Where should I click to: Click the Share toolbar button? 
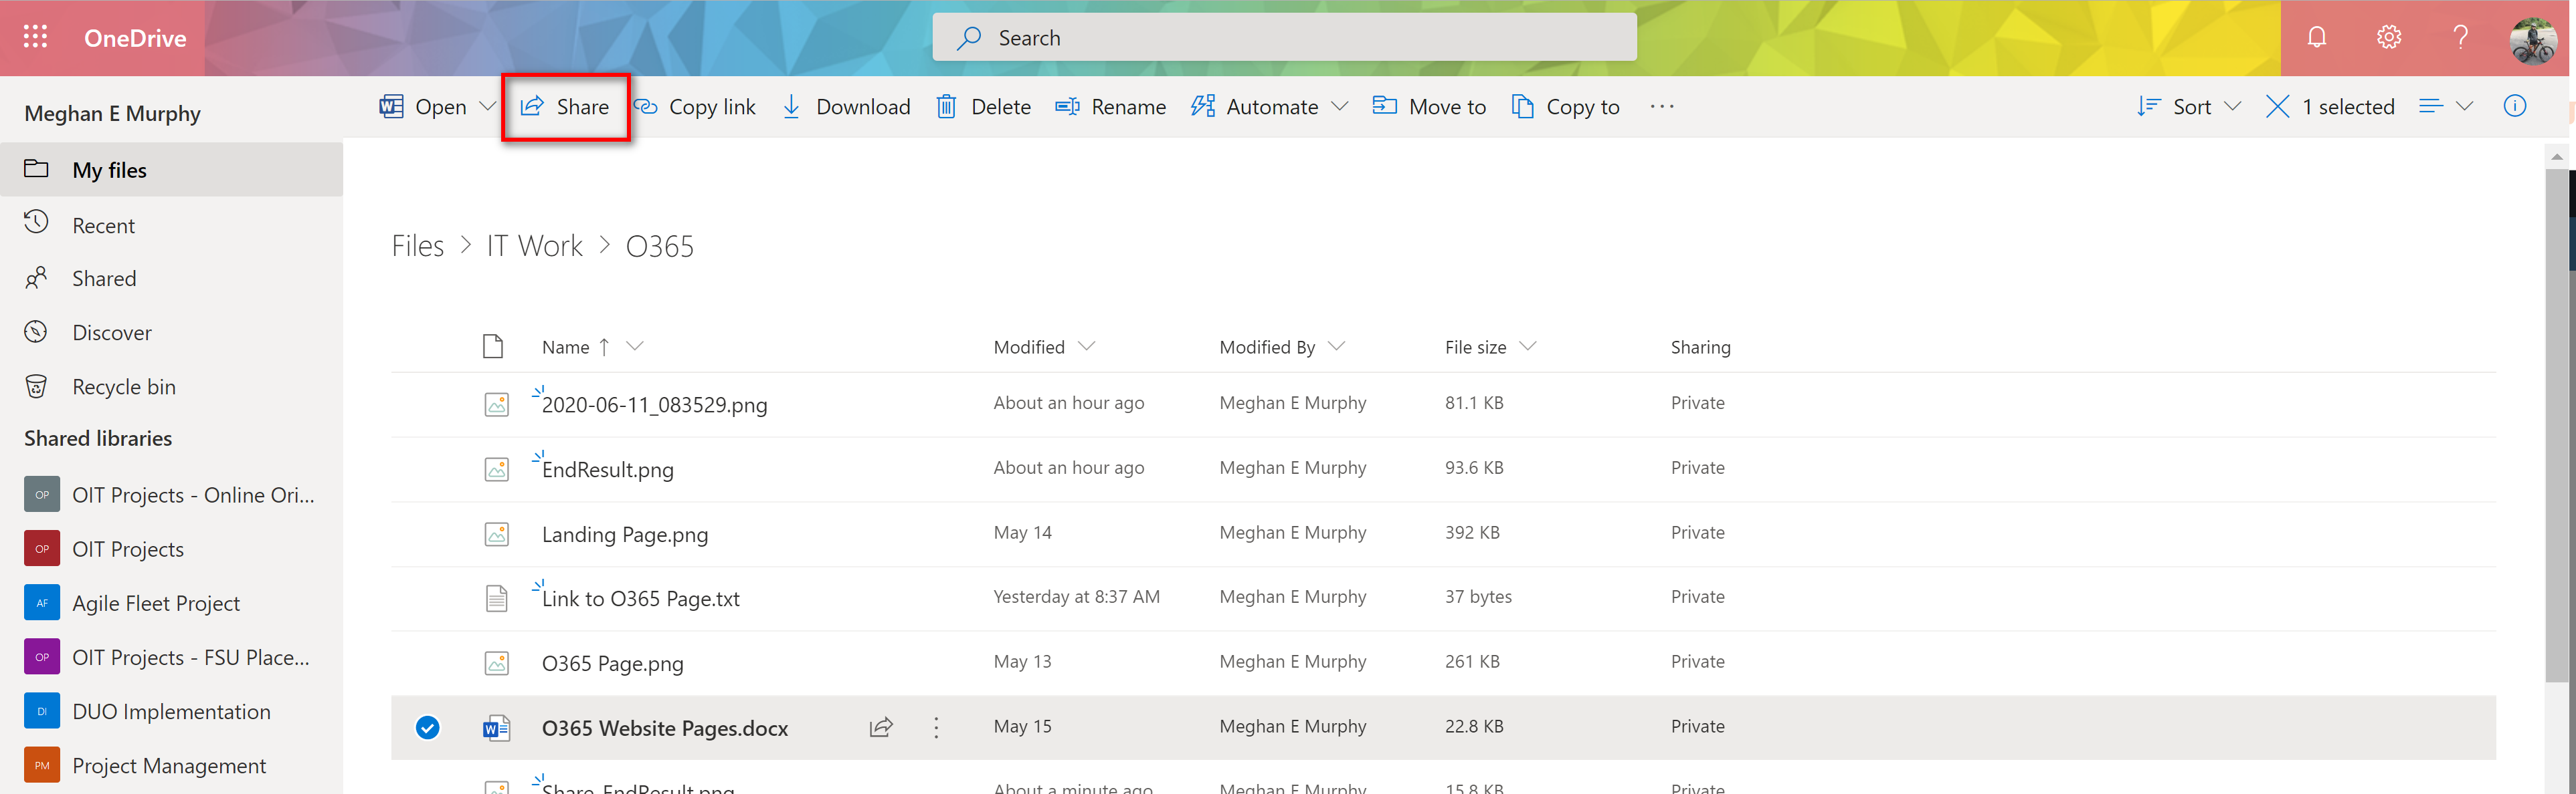pyautogui.click(x=565, y=107)
